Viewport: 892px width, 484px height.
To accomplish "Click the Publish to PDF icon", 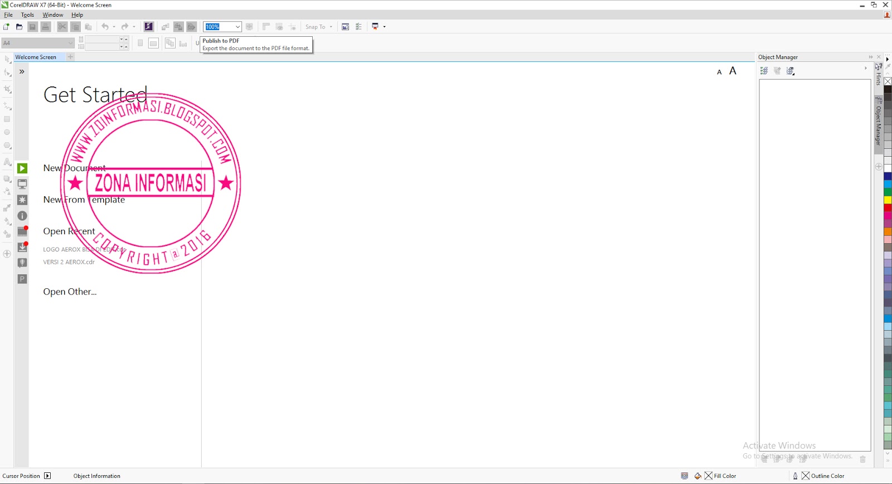I will (191, 27).
